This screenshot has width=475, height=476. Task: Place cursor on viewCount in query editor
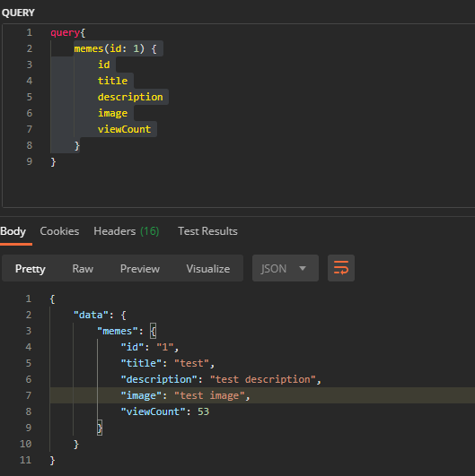point(124,129)
